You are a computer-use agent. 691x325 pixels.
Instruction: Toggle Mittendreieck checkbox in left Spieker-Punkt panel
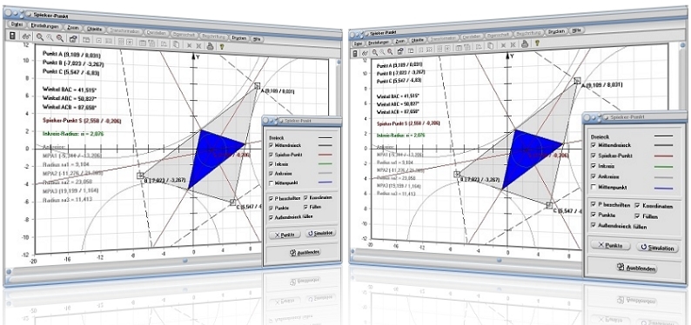tap(271, 143)
